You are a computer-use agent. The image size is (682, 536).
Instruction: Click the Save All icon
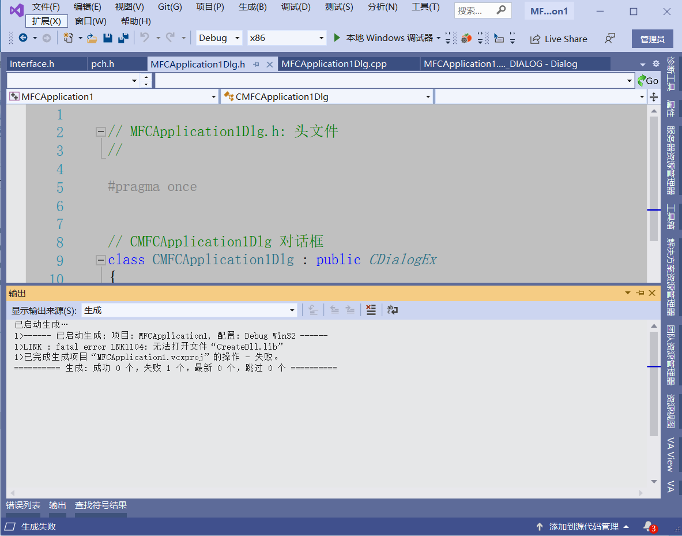coord(123,38)
